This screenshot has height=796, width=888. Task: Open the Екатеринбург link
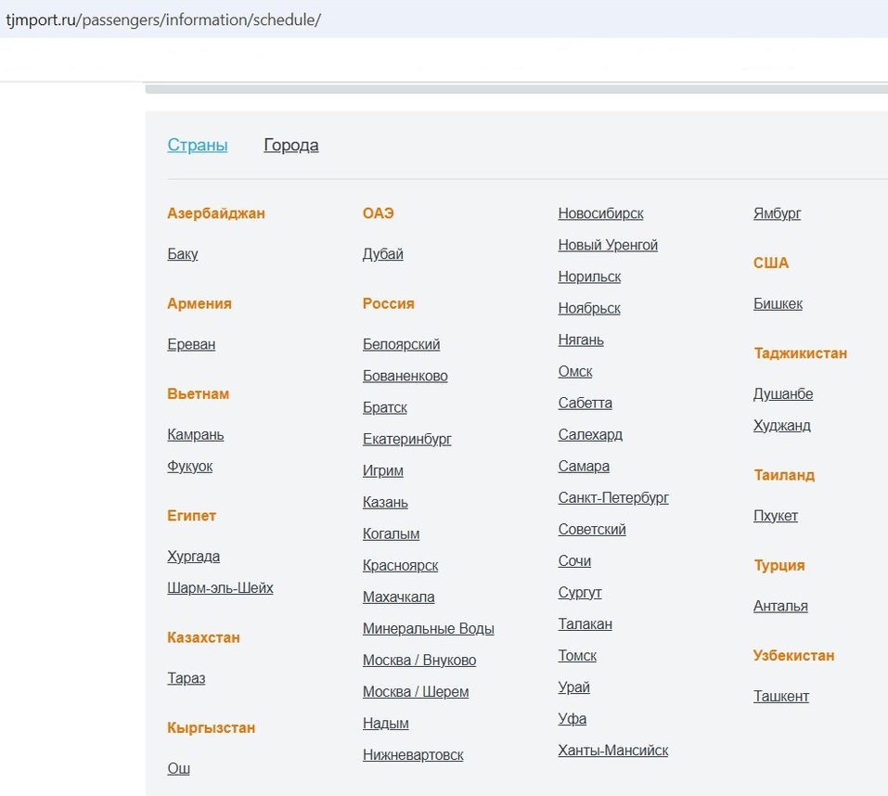406,439
